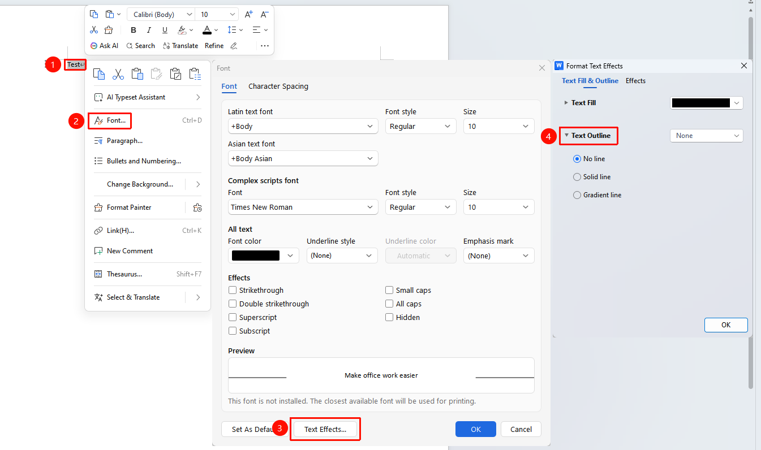Click the Text Effects... button
Screen dimensions: 761x450
325,429
